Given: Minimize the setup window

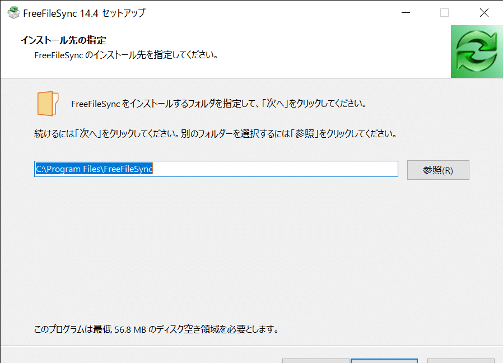Looking at the screenshot, I should click(406, 12).
